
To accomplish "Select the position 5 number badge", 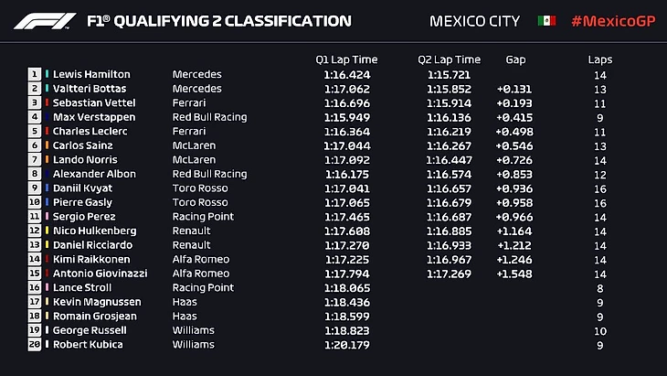I will [x=35, y=132].
